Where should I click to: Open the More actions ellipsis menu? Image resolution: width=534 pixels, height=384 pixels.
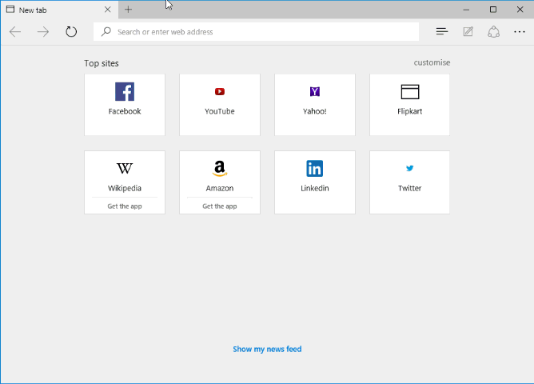coord(520,32)
